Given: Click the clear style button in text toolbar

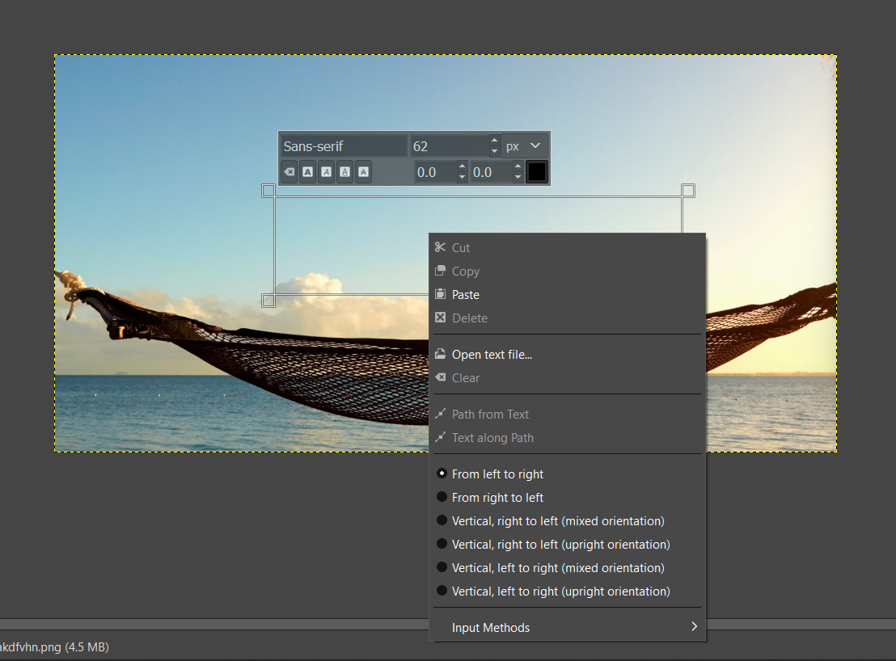Looking at the screenshot, I should (289, 172).
